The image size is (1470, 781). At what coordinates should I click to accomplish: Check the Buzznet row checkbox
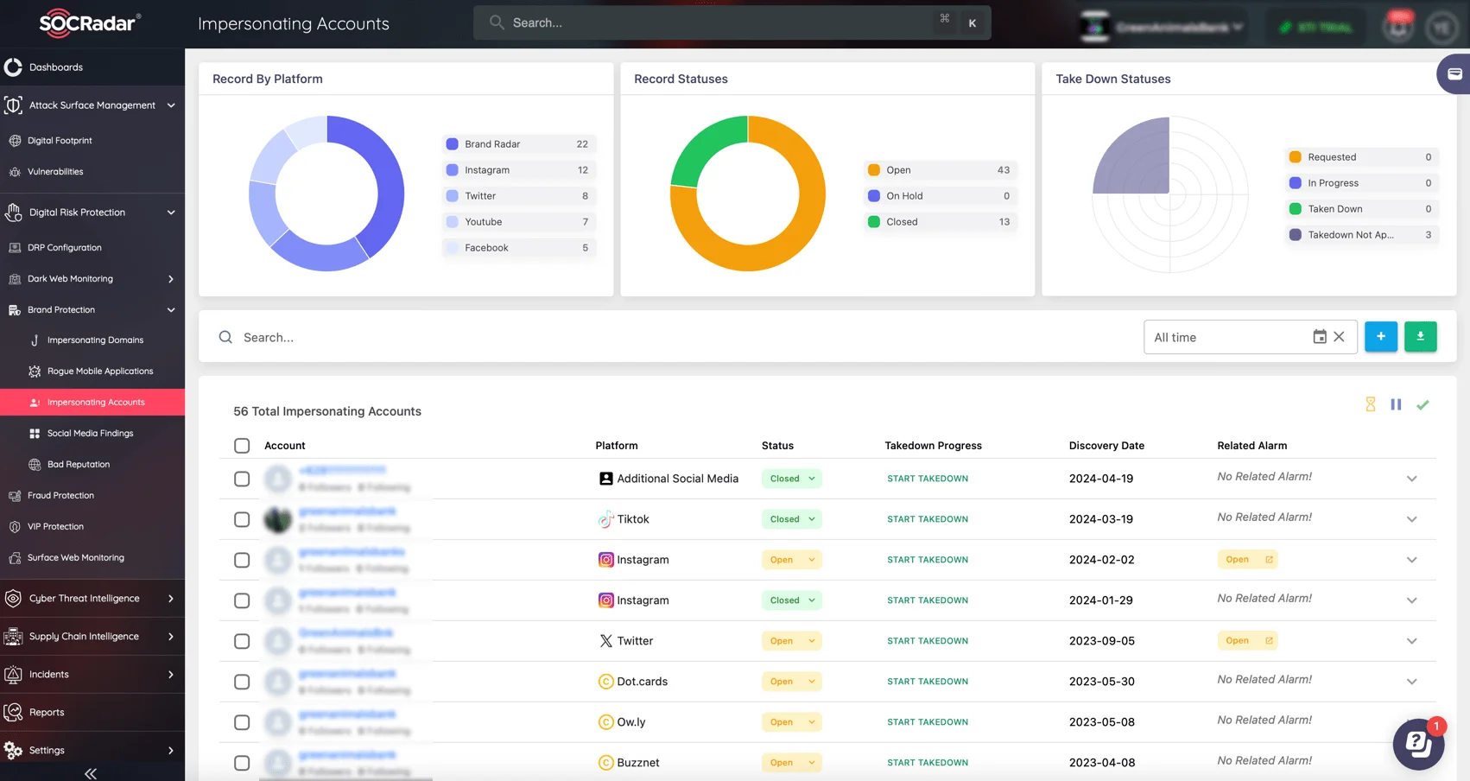[x=242, y=763]
